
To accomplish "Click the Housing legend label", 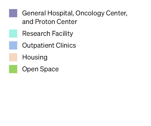I will (x=35, y=57).
